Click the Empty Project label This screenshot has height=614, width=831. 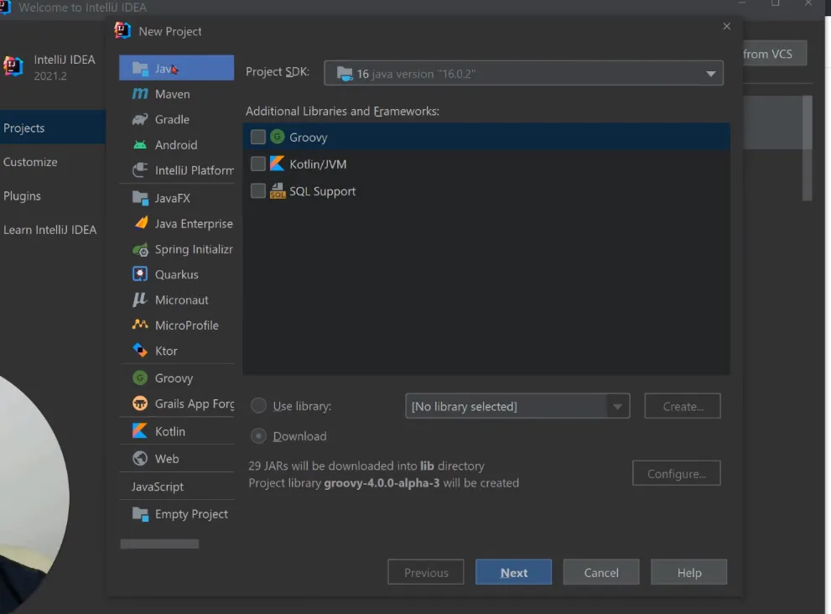[191, 514]
